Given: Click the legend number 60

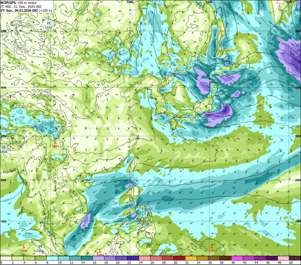Looking at the screenshot, I should point(291,263).
